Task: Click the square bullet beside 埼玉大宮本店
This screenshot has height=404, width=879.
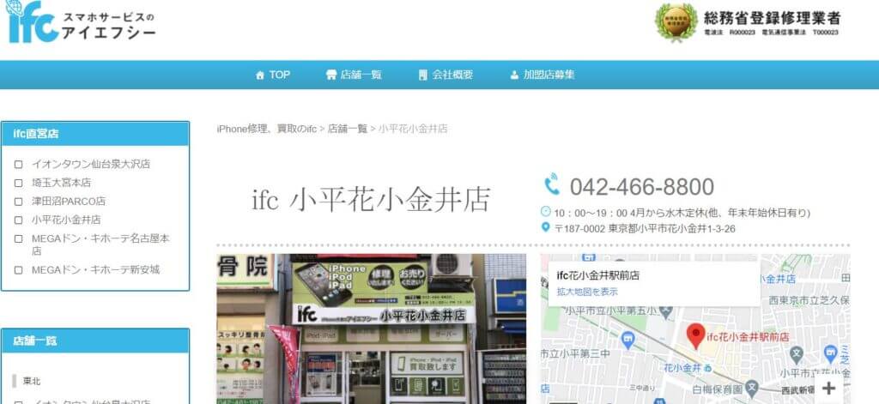Action: [19, 184]
